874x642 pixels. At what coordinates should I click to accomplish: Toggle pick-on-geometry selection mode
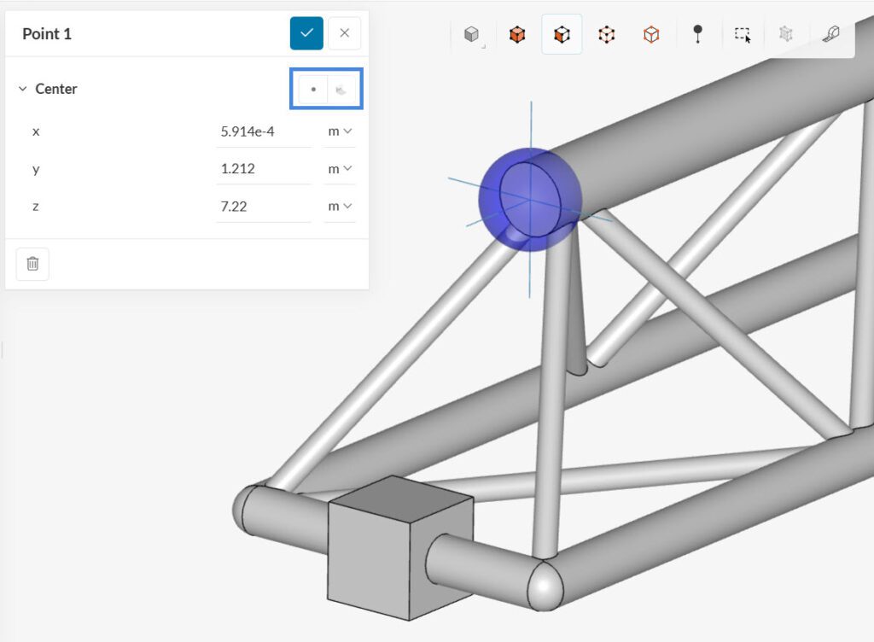tap(341, 89)
